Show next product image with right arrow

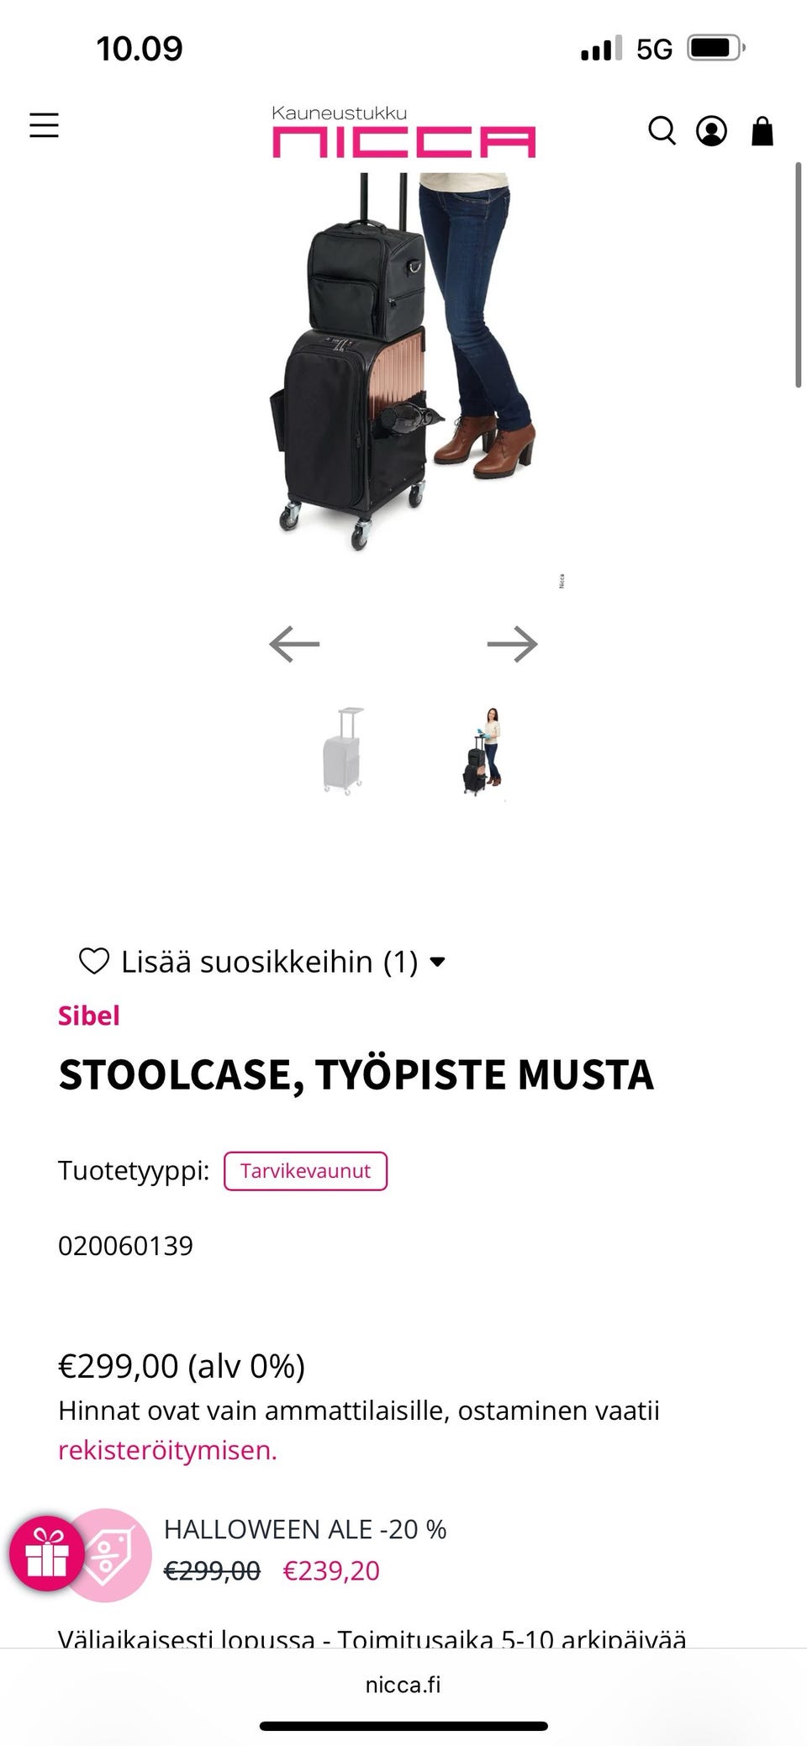(x=511, y=644)
